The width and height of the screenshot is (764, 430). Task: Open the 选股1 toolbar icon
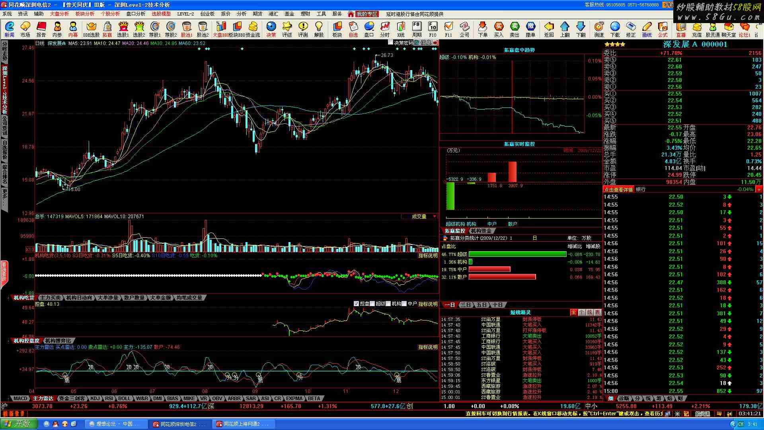click(x=123, y=29)
